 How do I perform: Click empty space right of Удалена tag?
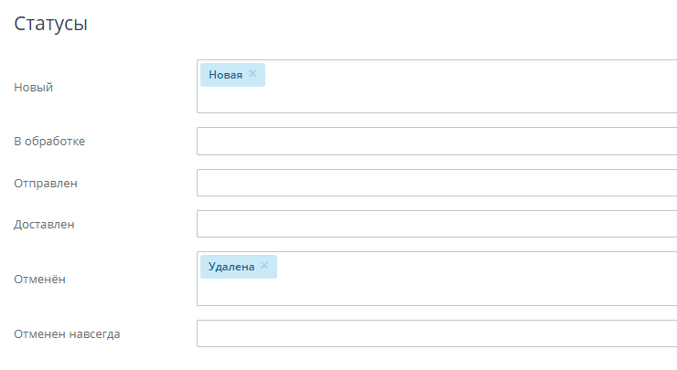[x=457, y=267]
